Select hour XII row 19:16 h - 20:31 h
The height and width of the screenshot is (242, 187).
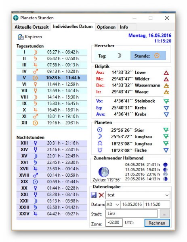[52, 123]
